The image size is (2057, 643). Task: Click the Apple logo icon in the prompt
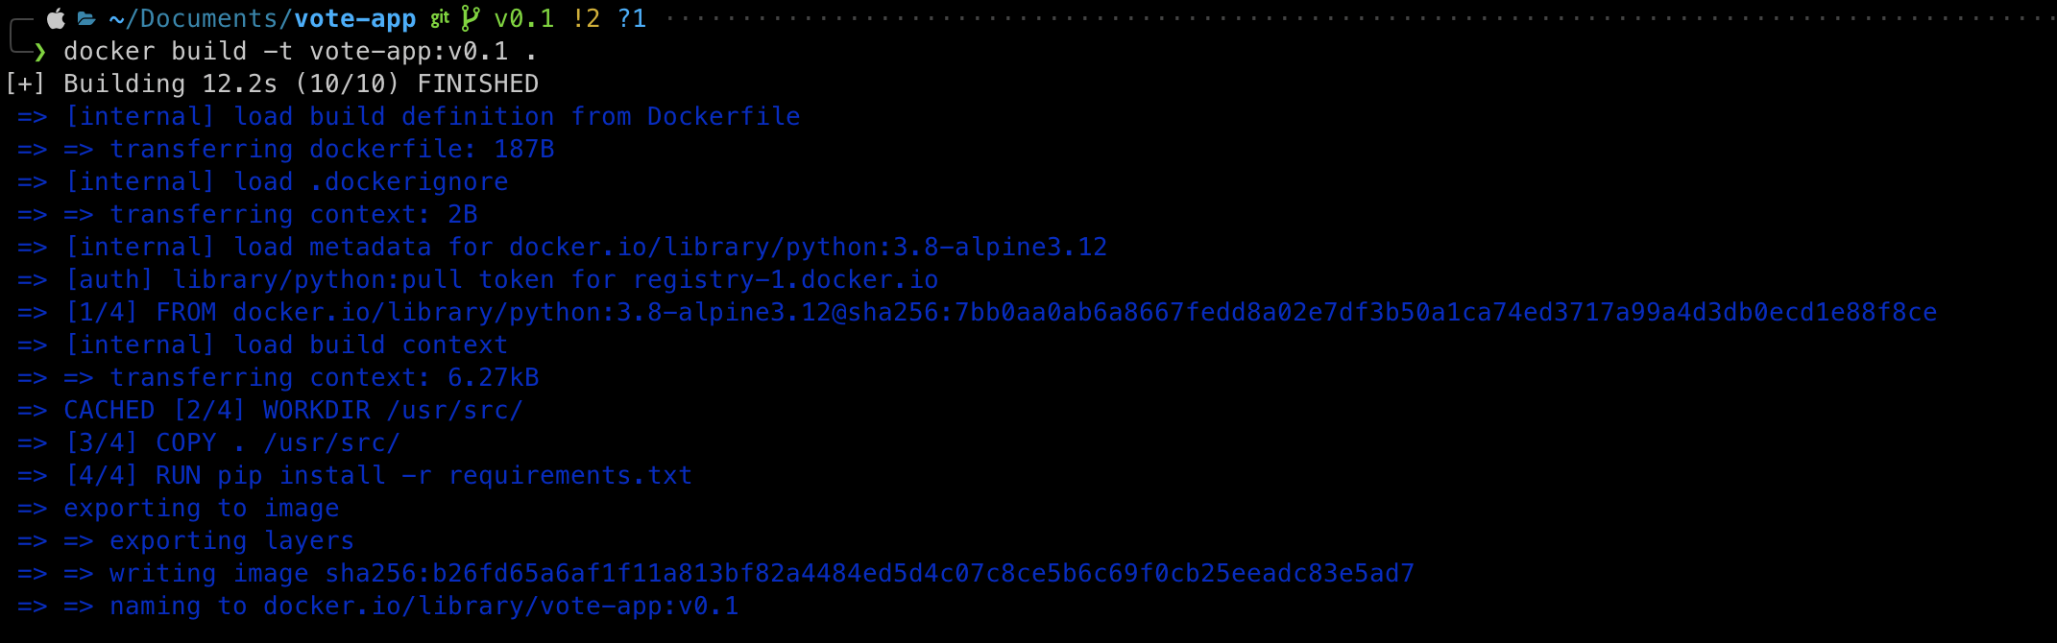tap(57, 18)
